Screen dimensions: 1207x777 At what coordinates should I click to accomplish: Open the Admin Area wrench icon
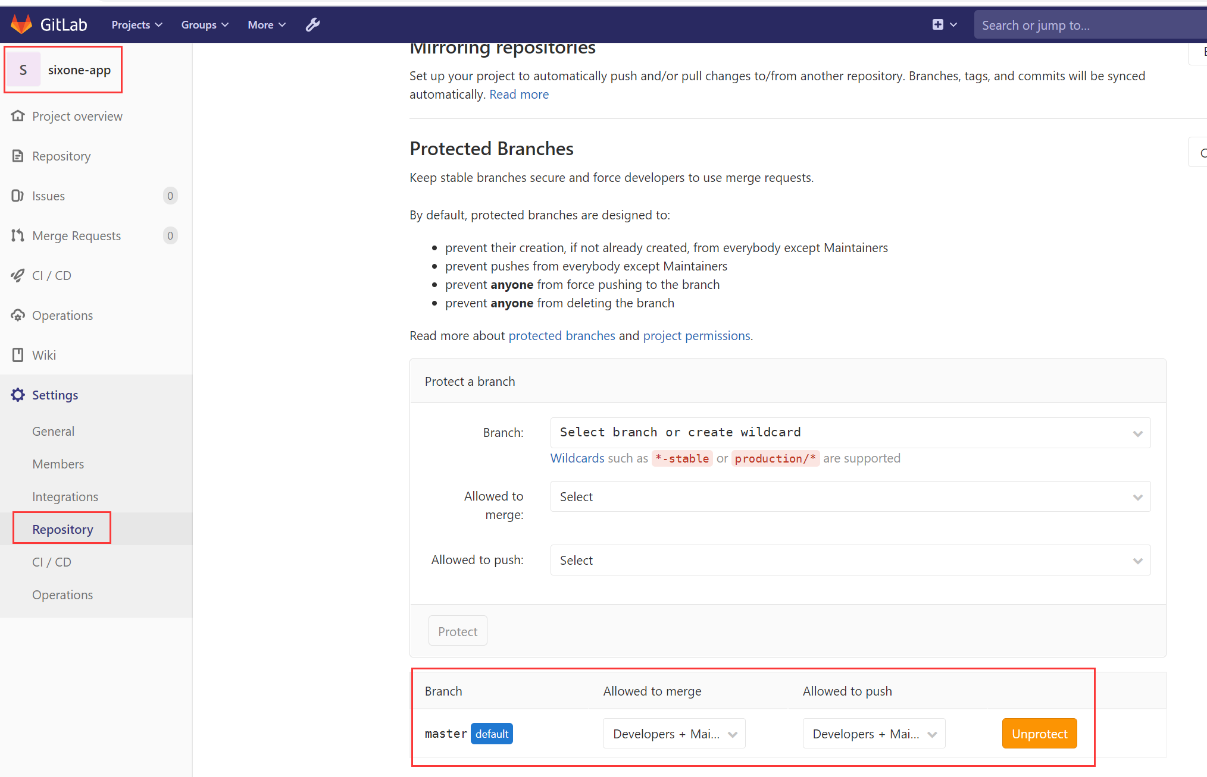[x=312, y=24]
